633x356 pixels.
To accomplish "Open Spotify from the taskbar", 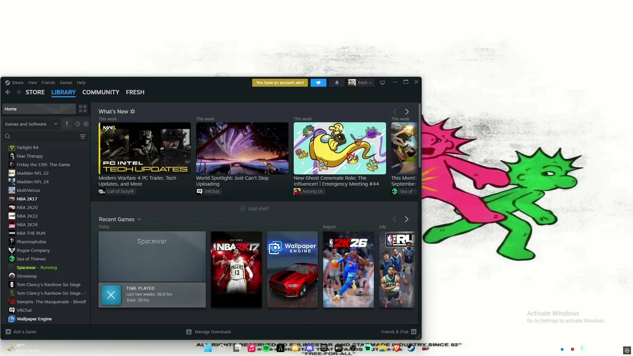I will tap(266, 349).
